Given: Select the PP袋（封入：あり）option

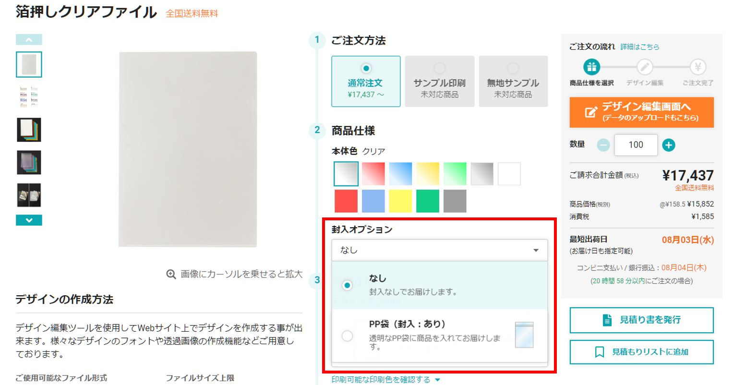Looking at the screenshot, I should click(440, 336).
